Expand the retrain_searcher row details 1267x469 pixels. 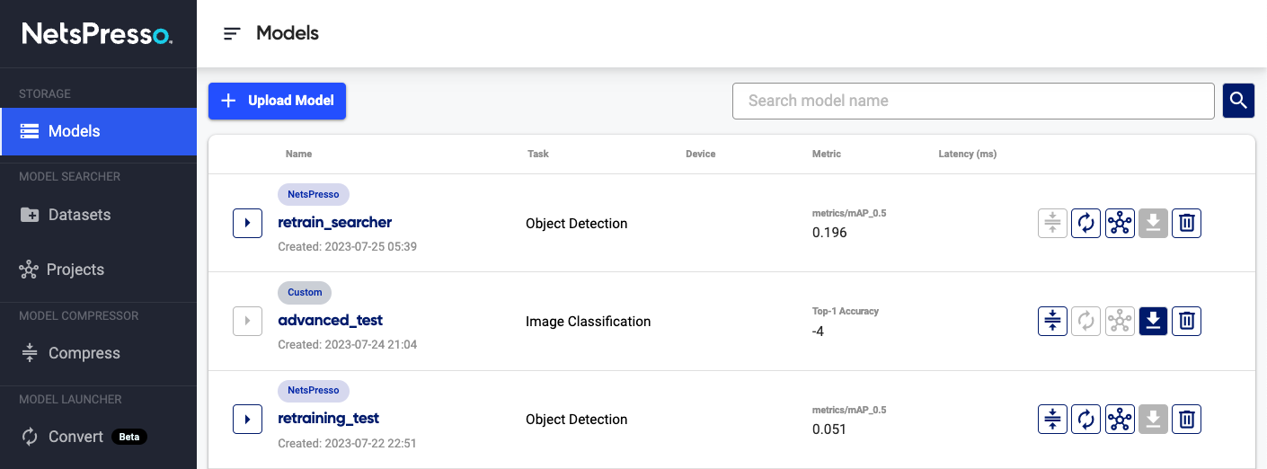[x=247, y=223]
